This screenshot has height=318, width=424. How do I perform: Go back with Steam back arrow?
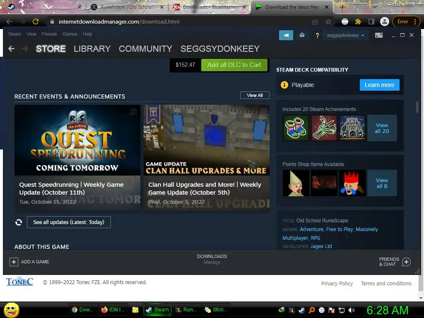[x=11, y=49]
